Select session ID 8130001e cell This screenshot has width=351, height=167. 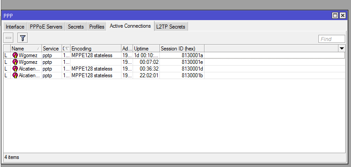pos(192,62)
